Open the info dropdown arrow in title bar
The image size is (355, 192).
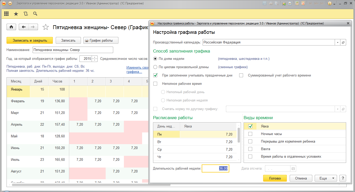(x=334, y=4)
